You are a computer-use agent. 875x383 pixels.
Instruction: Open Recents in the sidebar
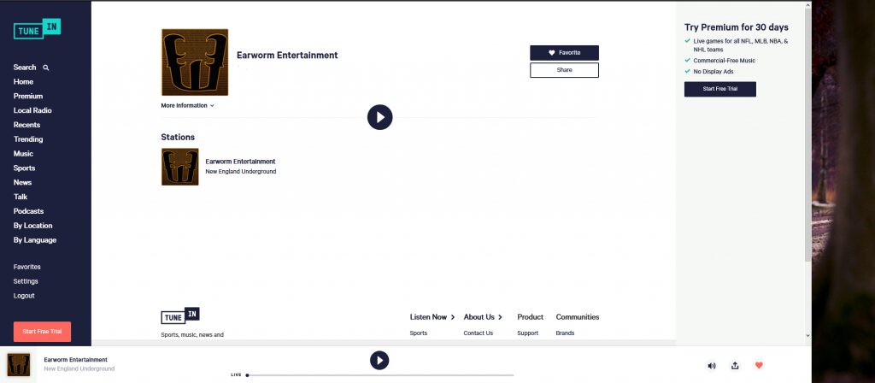tap(26, 125)
